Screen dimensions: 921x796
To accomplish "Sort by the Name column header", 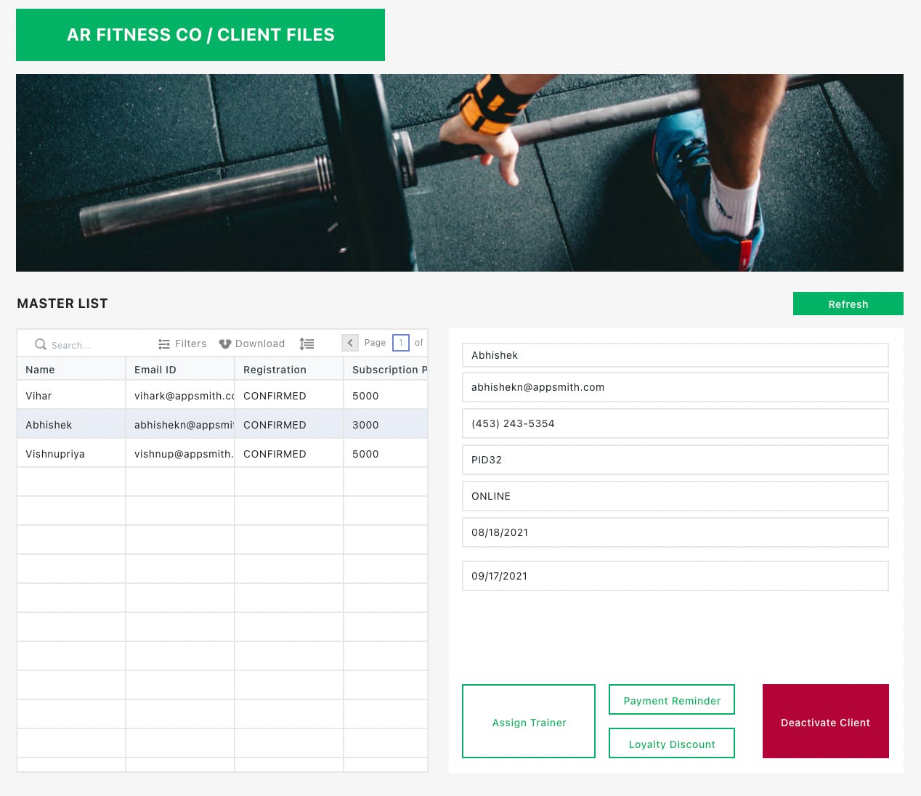I will click(x=71, y=370).
